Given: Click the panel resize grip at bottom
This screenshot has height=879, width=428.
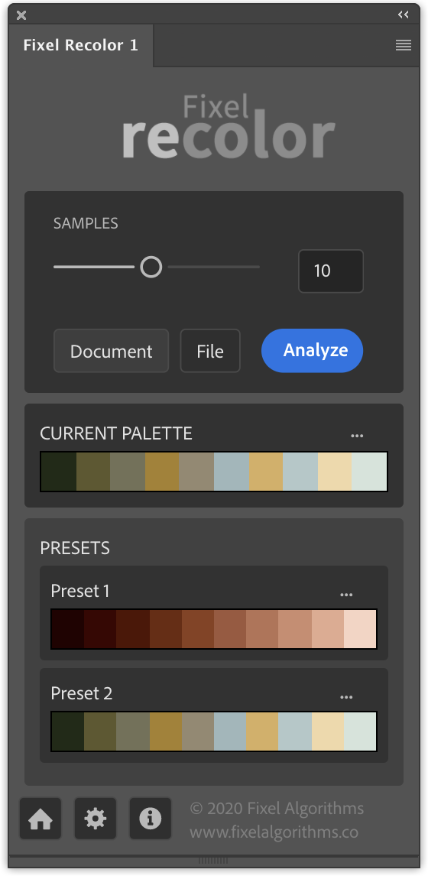Looking at the screenshot, I should pos(213,861).
